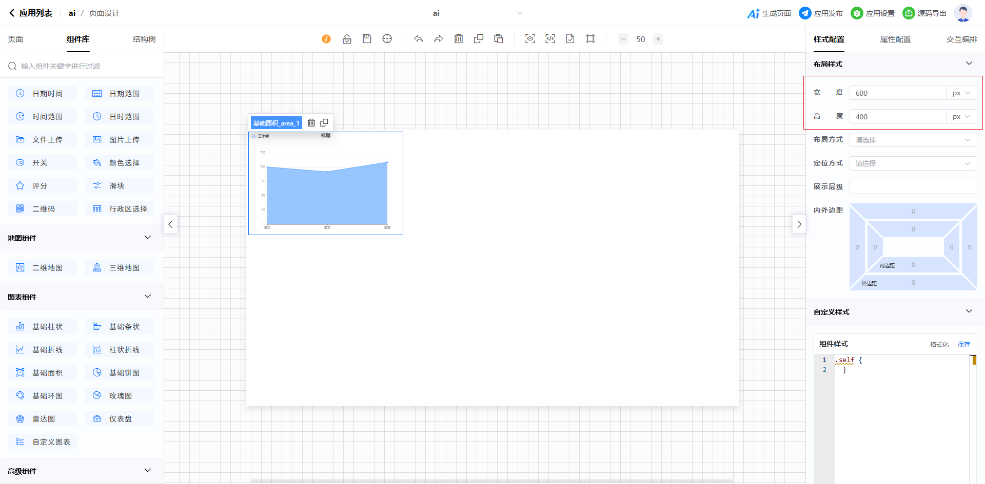Screen dimensions: 985x484
Task: Click the 保存 link in 组件样式
Action: (x=964, y=344)
